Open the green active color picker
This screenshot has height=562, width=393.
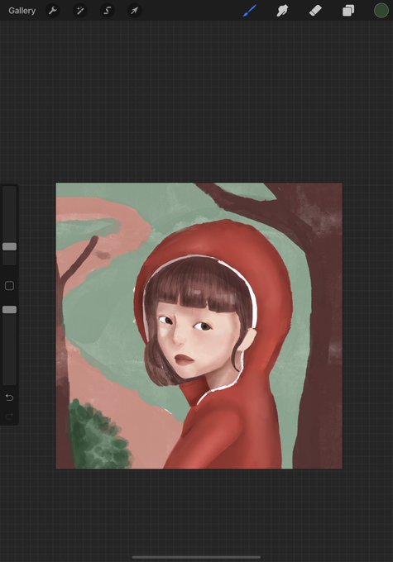pos(381,11)
